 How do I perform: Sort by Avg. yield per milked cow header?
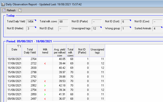tap(60, 50)
